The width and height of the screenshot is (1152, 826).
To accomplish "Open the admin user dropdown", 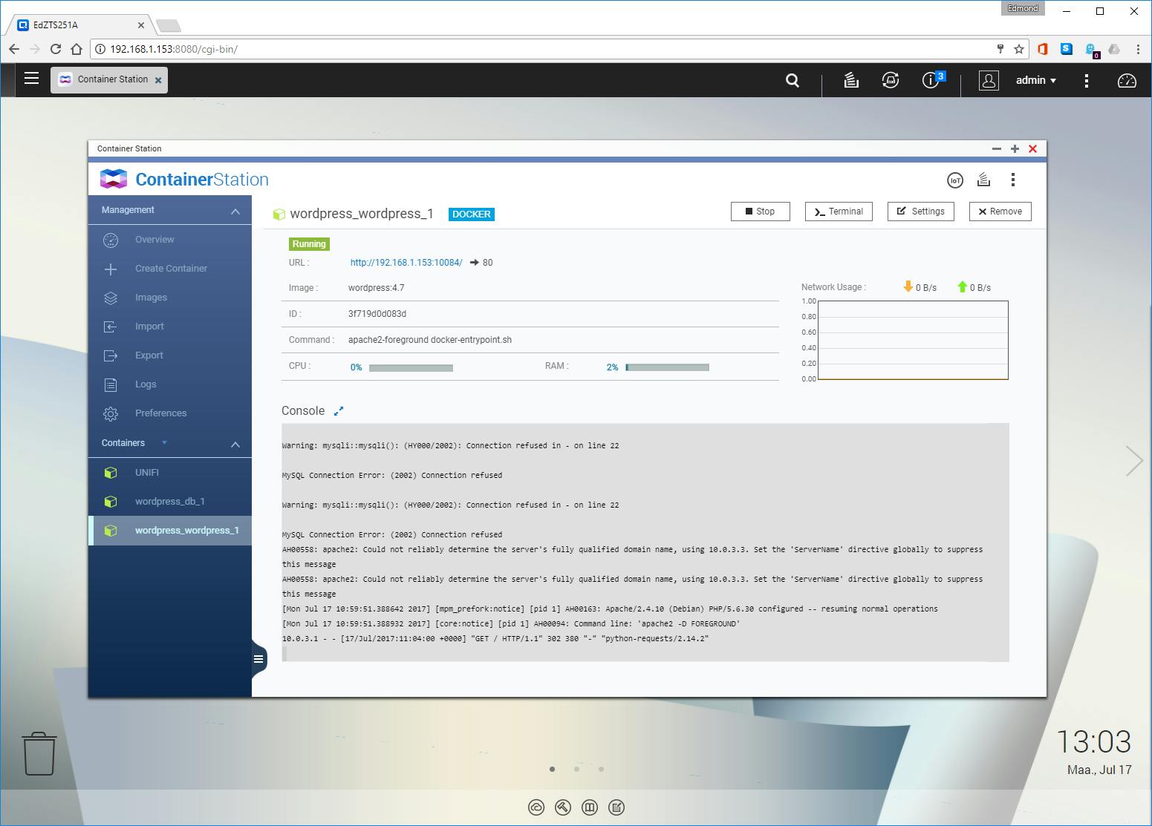I will [1036, 80].
